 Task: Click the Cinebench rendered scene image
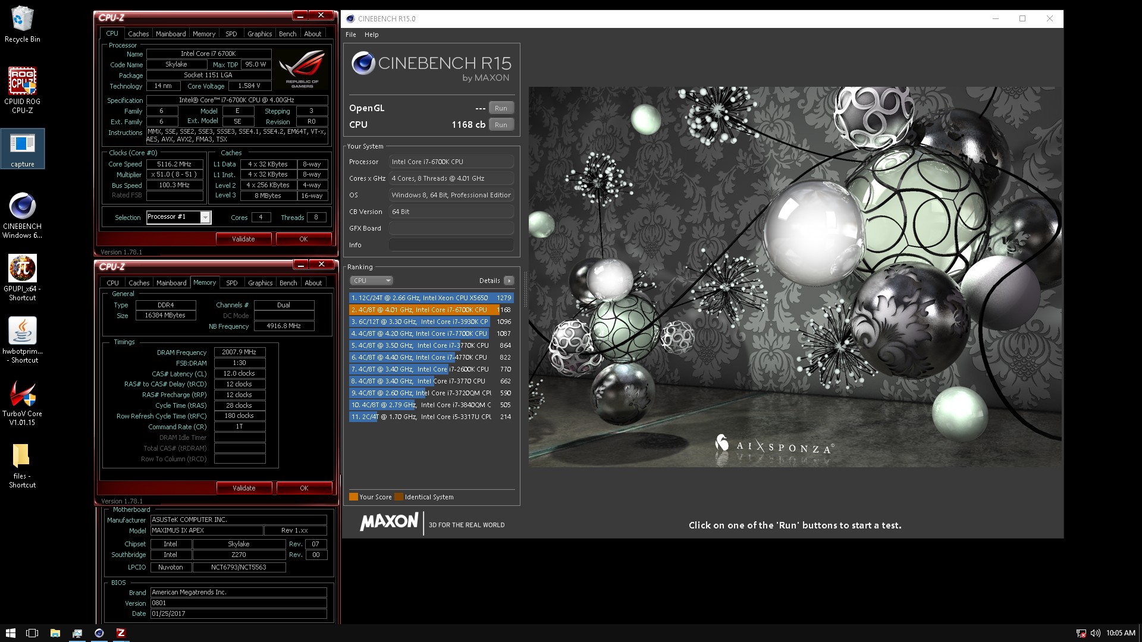pos(795,276)
